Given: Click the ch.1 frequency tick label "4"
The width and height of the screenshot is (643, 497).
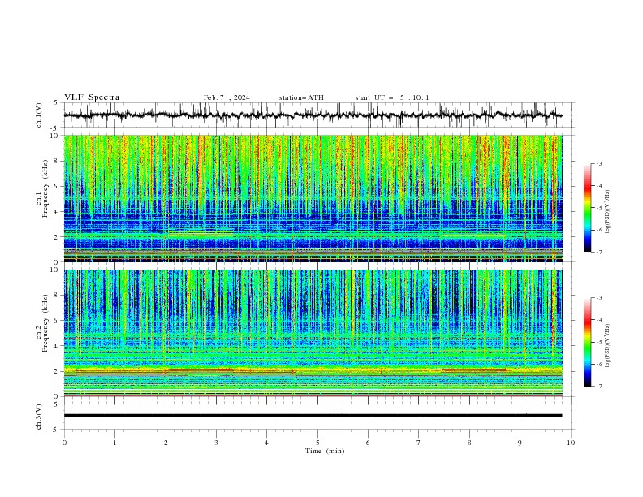Looking at the screenshot, I should click(x=57, y=212).
